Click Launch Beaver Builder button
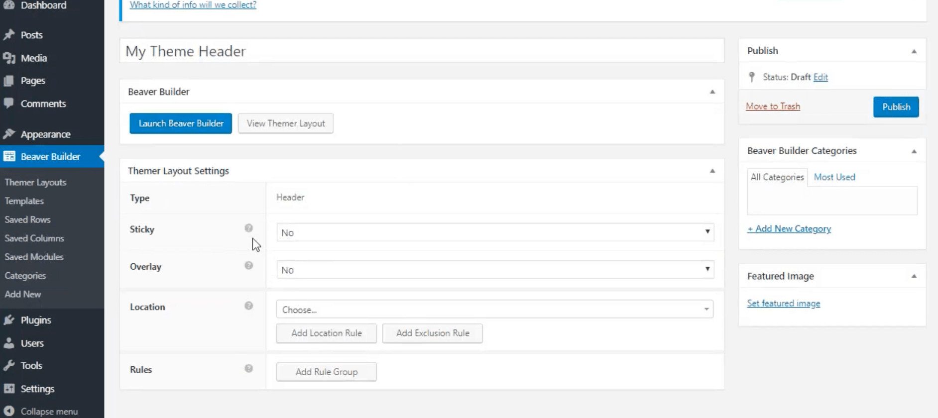Image resolution: width=938 pixels, height=418 pixels. click(x=181, y=123)
